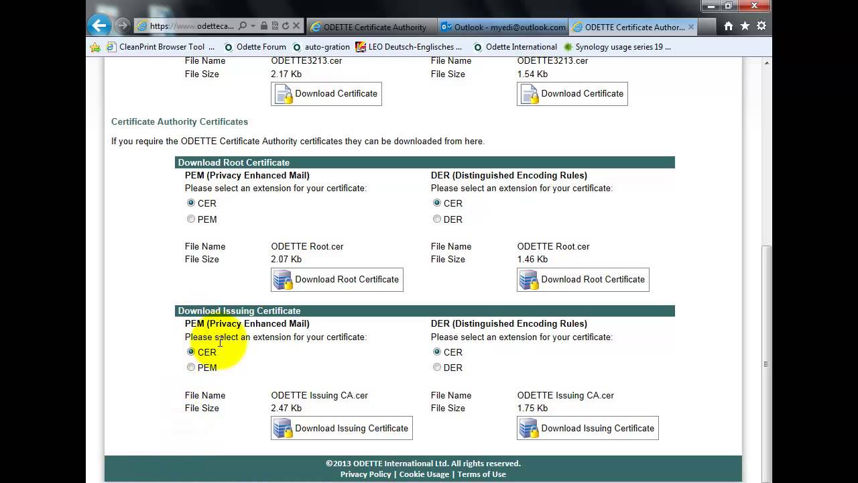Click the browser forward arrow
This screenshot has width=858, height=483.
122,26
